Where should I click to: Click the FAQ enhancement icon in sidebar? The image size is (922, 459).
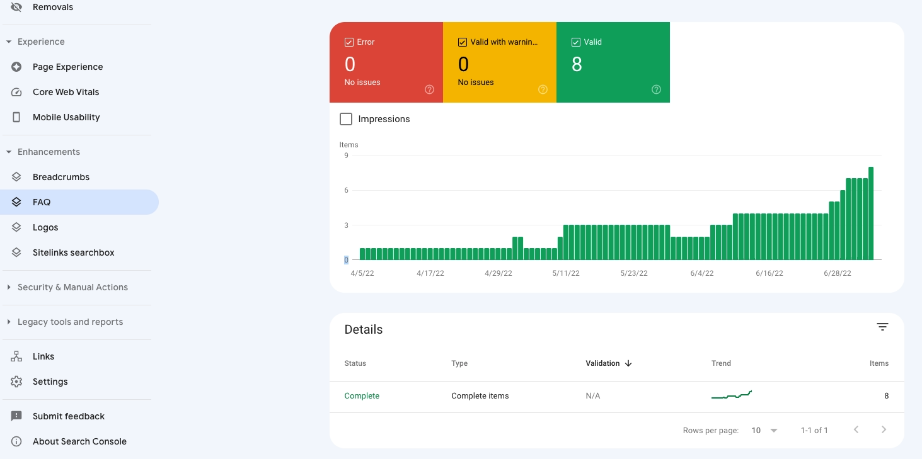coord(16,202)
